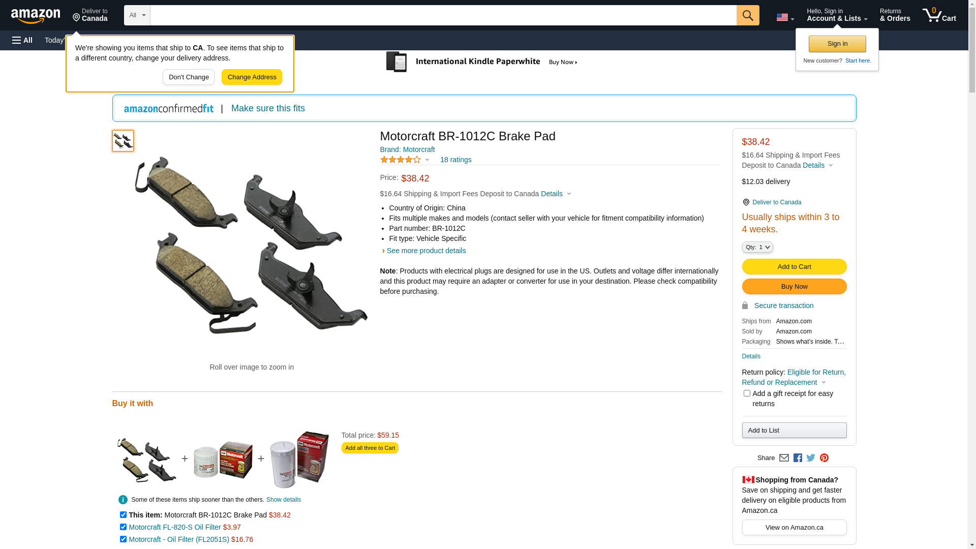The width and height of the screenshot is (976, 549).
Task: Click the Amazon logo
Action: click(36, 16)
